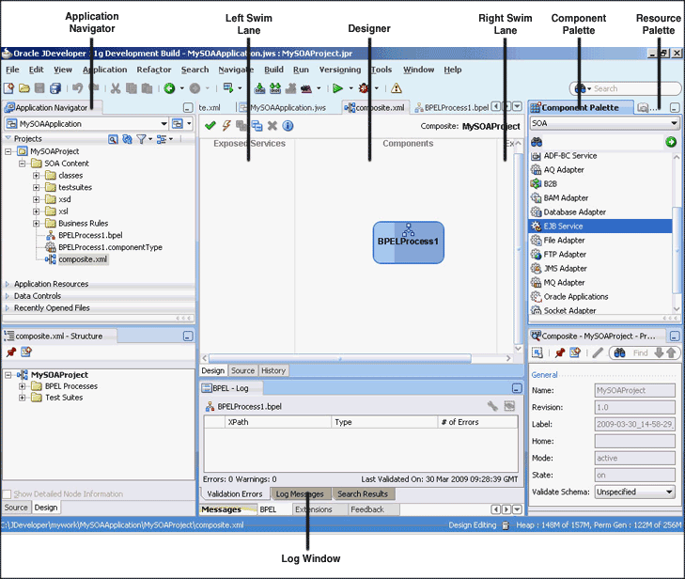Expand Test Suites in Structure panel
This screenshot has width=685, height=579.
click(x=22, y=398)
